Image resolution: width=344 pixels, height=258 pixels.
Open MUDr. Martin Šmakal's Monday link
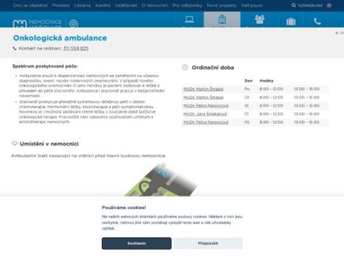click(x=203, y=89)
